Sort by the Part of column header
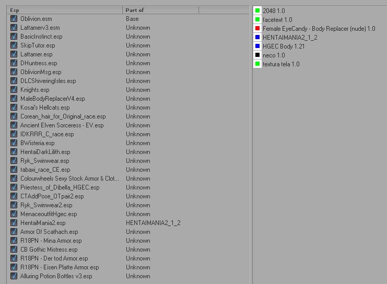The image size is (387, 284). [x=160, y=10]
